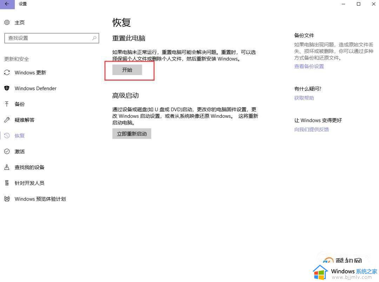Click the Windows 预览体验计划 cat icon
379x282 pixels.
pyautogui.click(x=7, y=199)
